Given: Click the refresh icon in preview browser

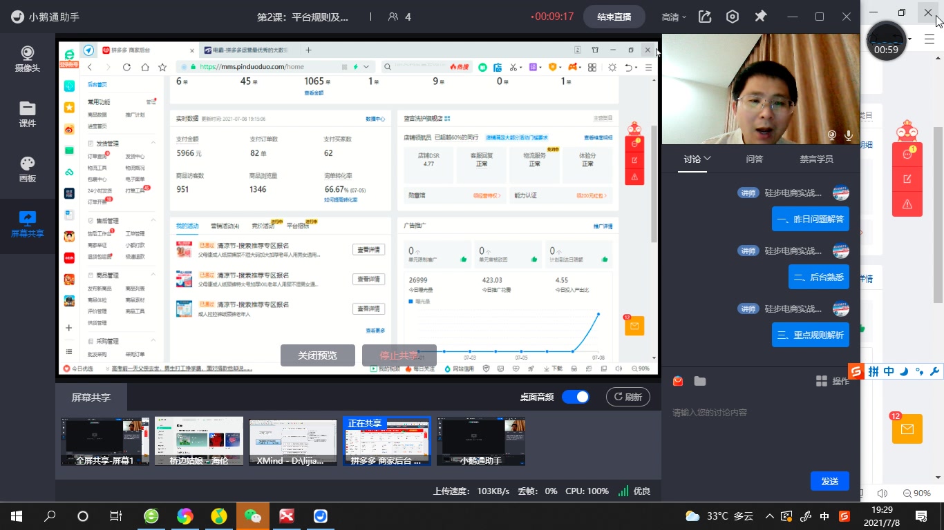Looking at the screenshot, I should [126, 67].
